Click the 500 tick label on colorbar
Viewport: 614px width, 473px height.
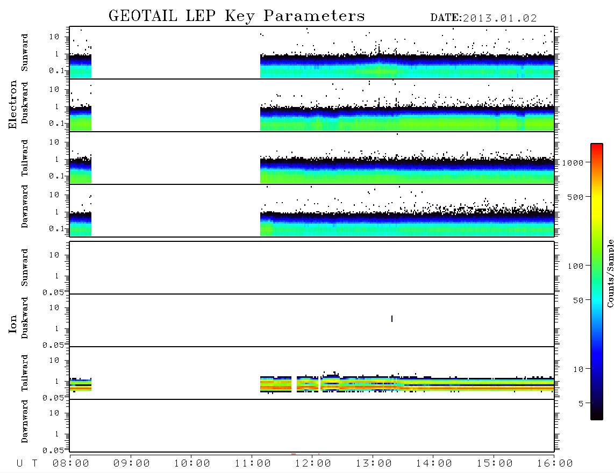tap(575, 197)
